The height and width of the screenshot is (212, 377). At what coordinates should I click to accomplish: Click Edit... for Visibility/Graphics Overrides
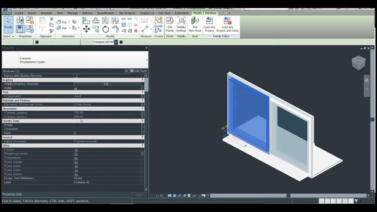107,84
